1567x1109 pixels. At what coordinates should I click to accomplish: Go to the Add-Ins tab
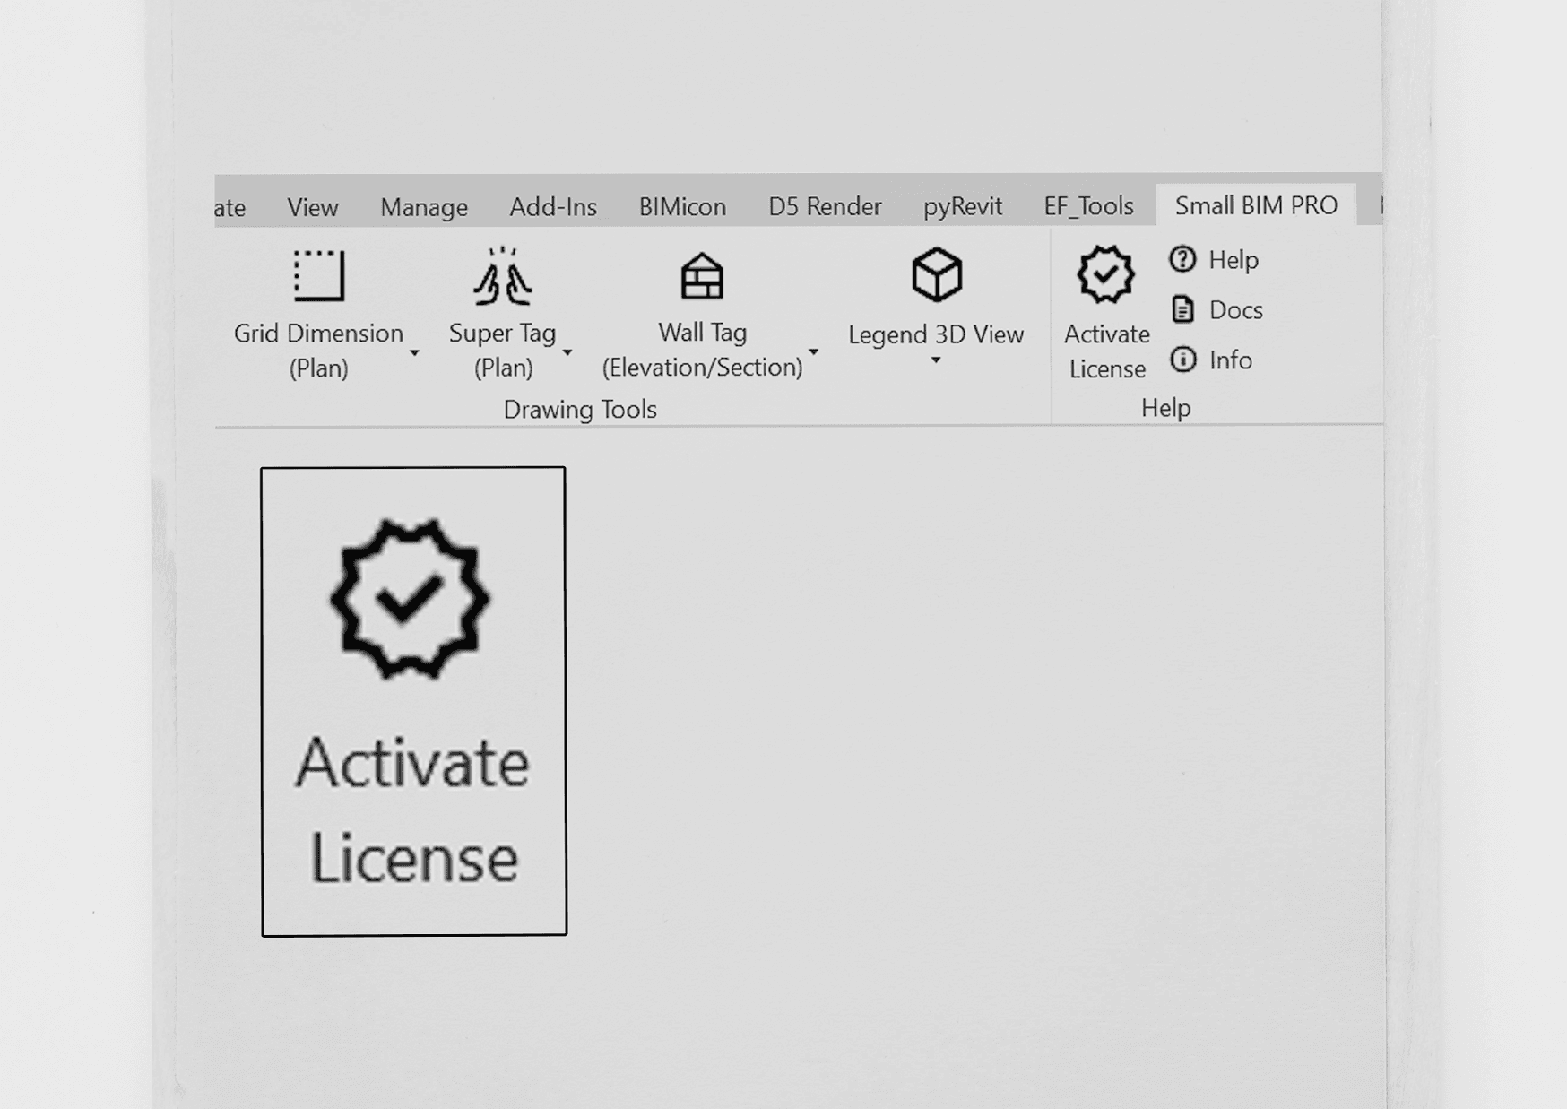click(x=552, y=207)
